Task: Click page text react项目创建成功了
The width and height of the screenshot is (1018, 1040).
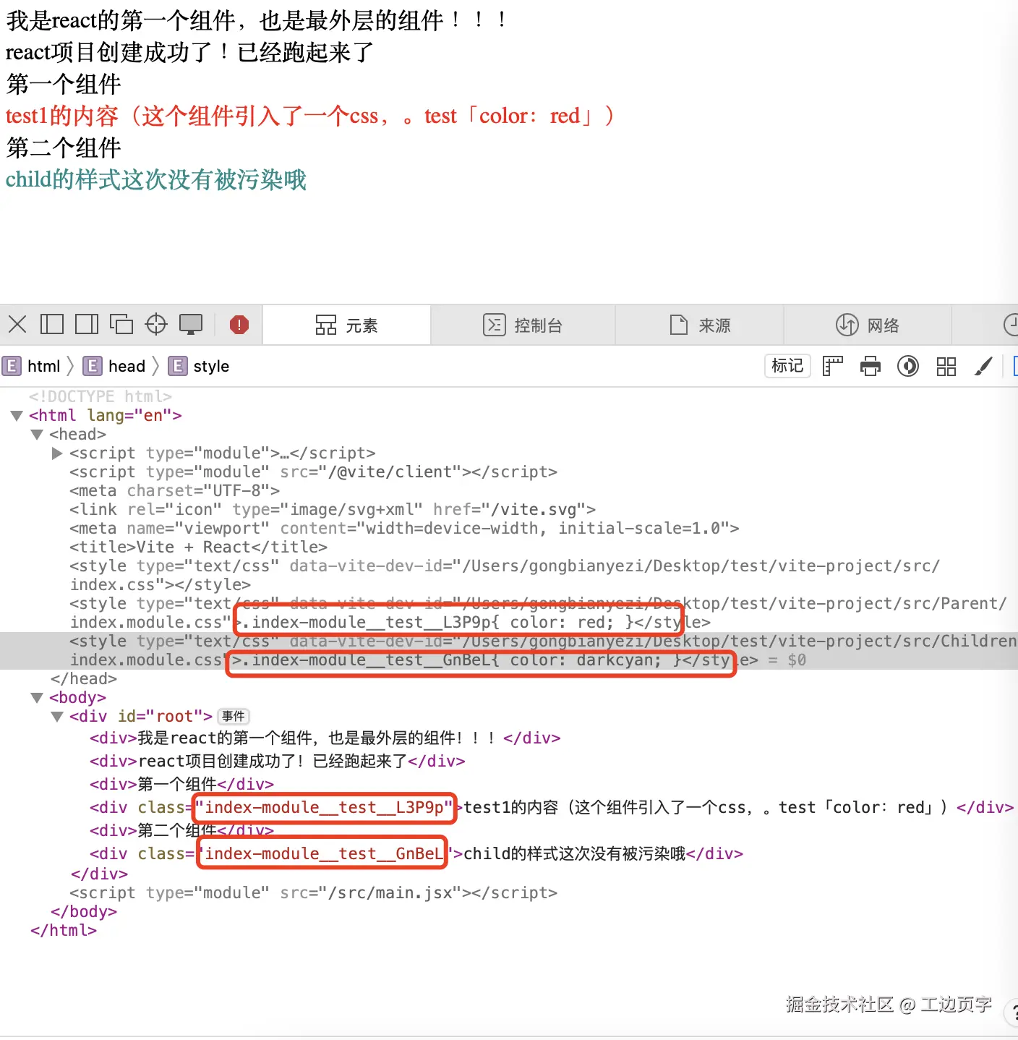Action: click(190, 52)
